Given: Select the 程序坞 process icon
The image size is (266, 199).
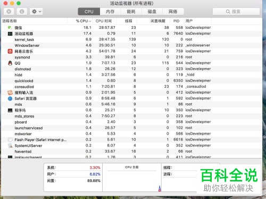Looking at the screenshot, I should tap(10, 110).
